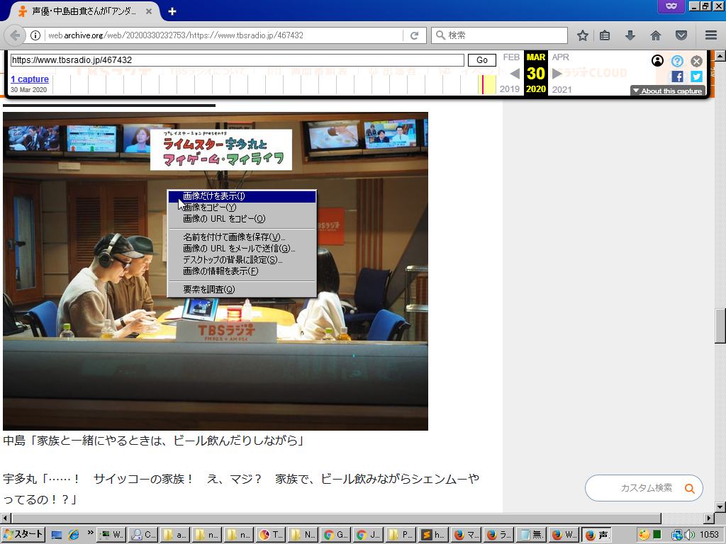The image size is (726, 544).
Task: Choose 画像の情報を表示 menu entry
Action: [x=242, y=271]
